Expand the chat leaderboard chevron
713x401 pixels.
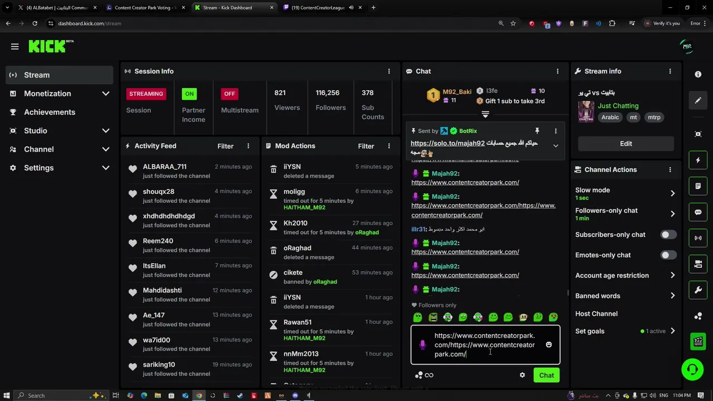485,114
